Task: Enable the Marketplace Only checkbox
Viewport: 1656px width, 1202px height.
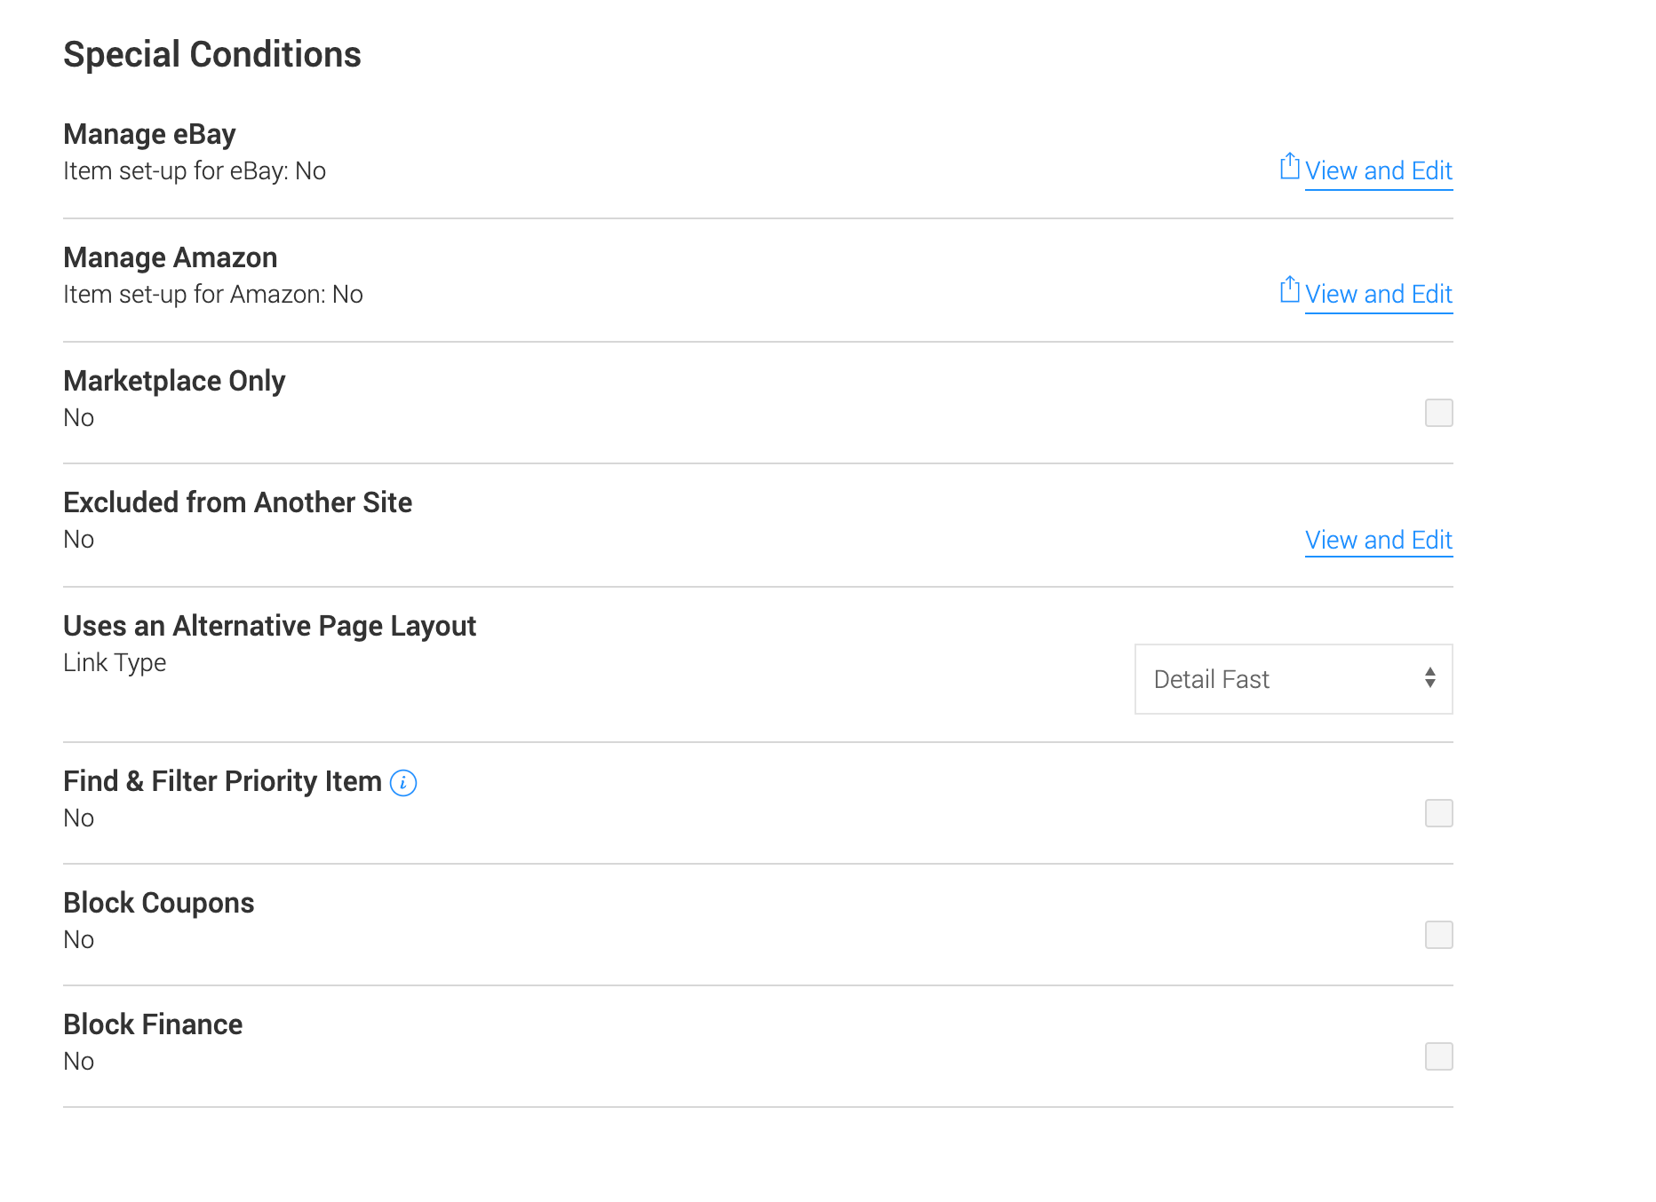Action: tap(1438, 413)
